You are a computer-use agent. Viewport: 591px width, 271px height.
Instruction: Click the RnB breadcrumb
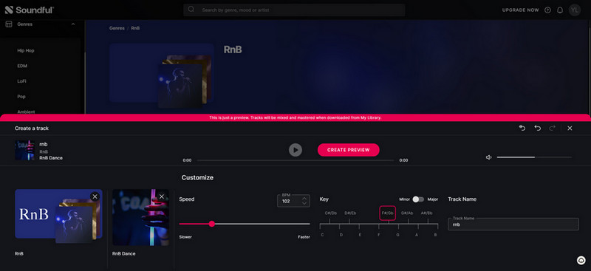[135, 28]
